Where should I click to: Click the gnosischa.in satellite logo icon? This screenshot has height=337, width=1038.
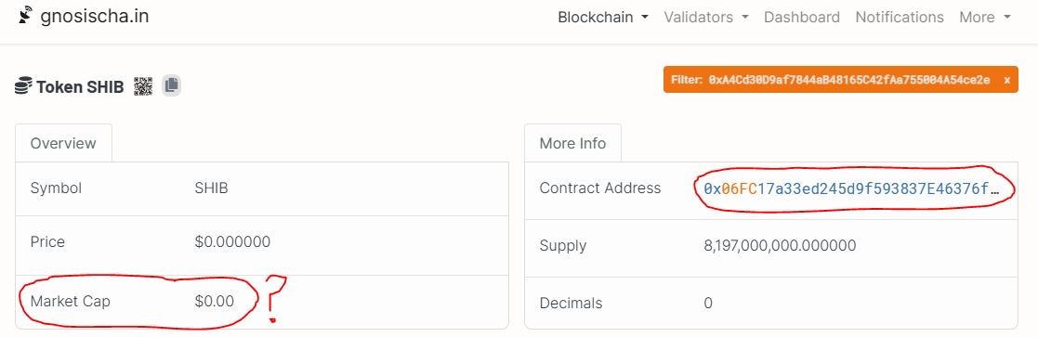tap(24, 15)
